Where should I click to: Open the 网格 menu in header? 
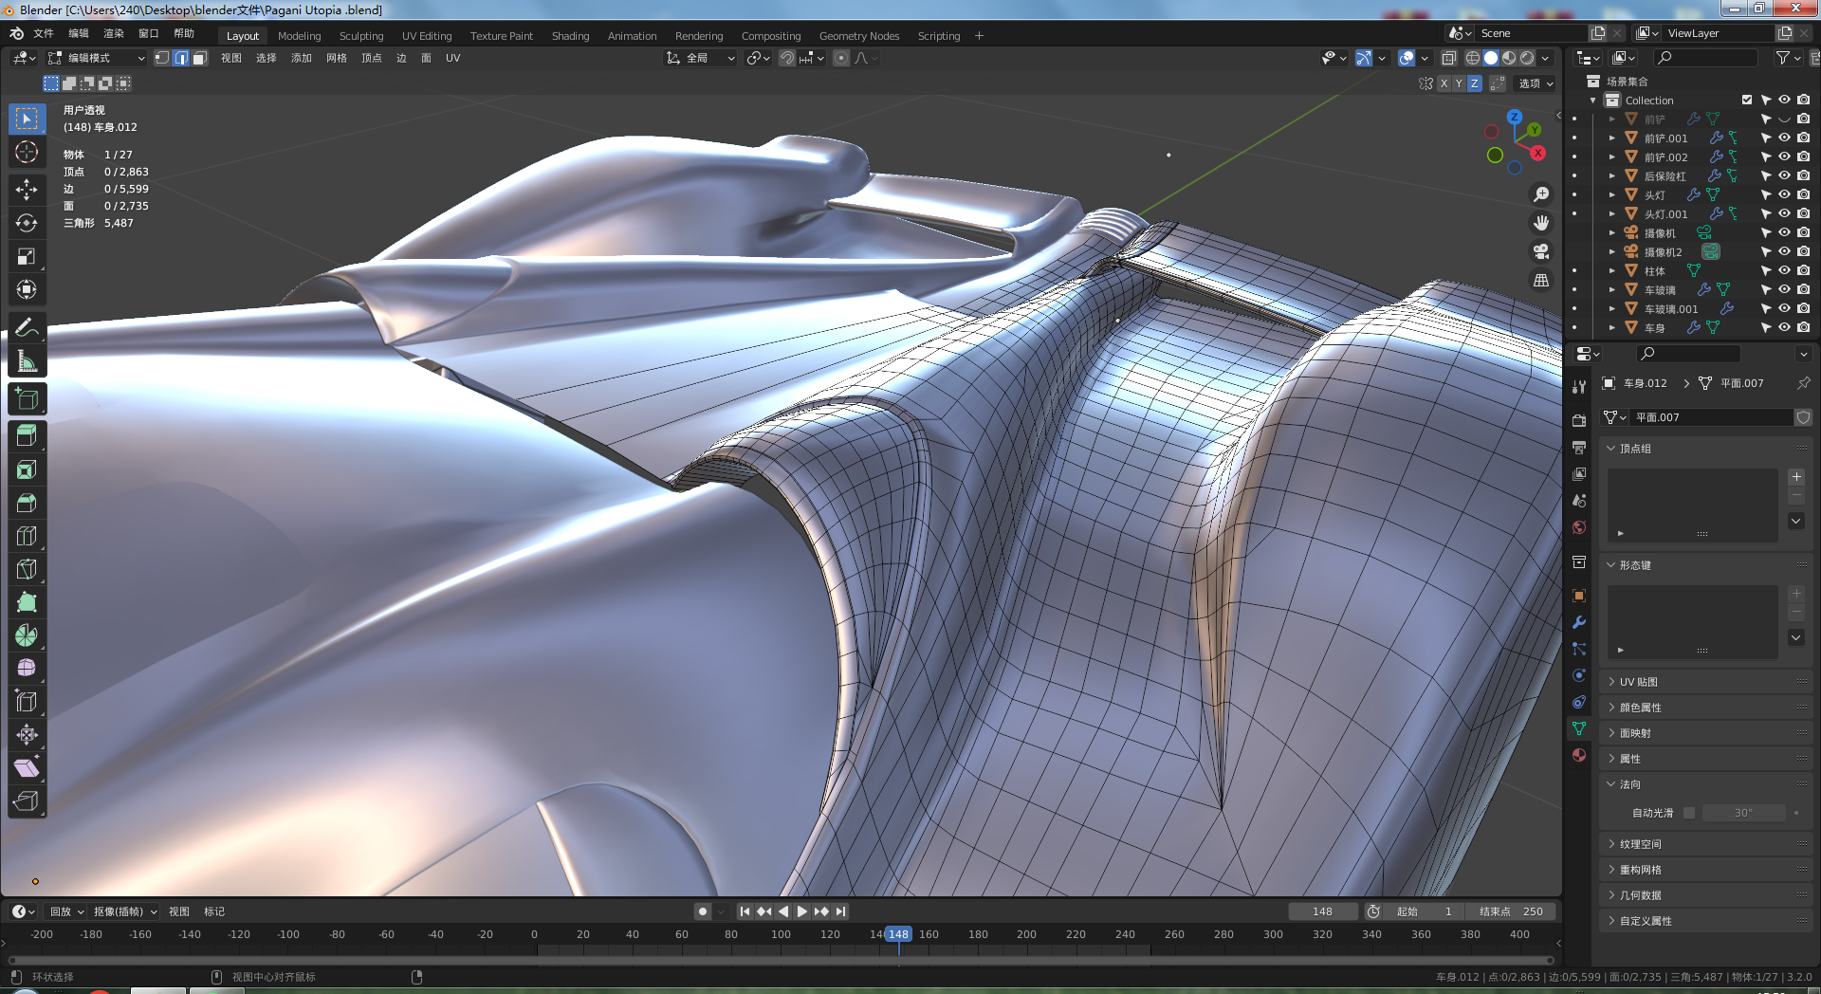coord(337,58)
